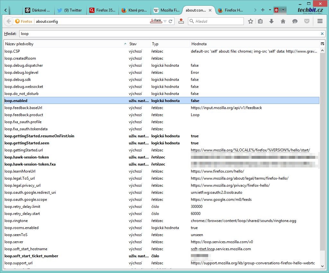Open Firefox Hello chat smiley icon
The width and height of the screenshot is (329, 273).
(x=295, y=21)
